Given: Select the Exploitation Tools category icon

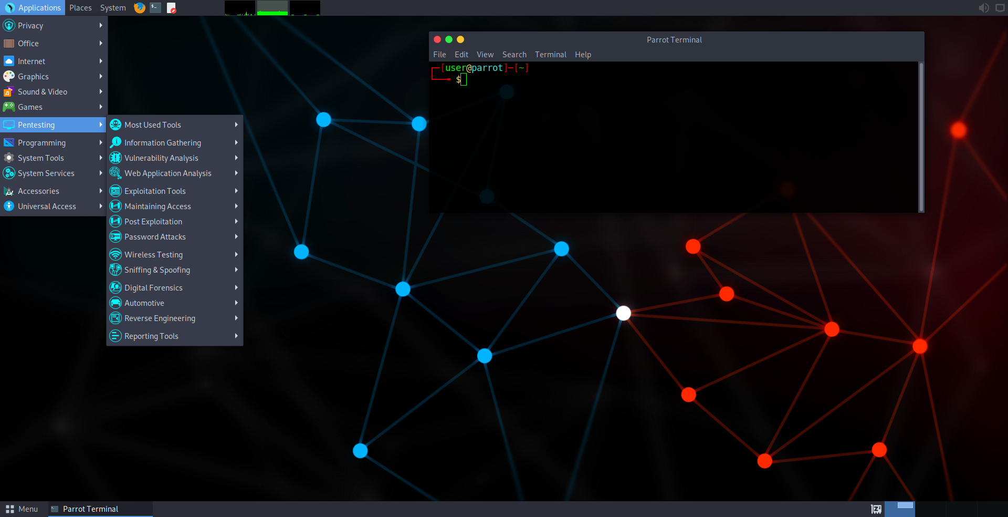Looking at the screenshot, I should tap(115, 191).
